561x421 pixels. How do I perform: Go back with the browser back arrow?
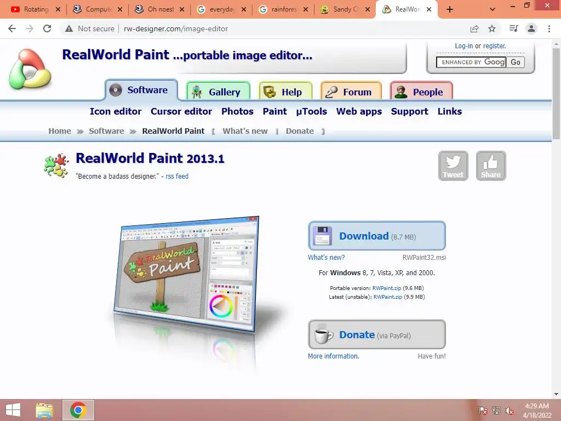(12, 29)
